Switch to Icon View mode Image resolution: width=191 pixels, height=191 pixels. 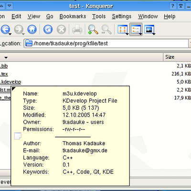tap(122, 29)
